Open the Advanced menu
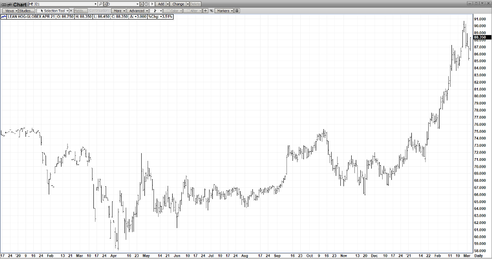Screen dimensions: 492x259 [x=137, y=10]
